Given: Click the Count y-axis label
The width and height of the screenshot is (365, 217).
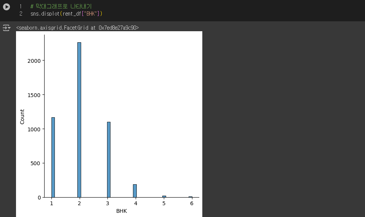Looking at the screenshot, I should point(22,117).
